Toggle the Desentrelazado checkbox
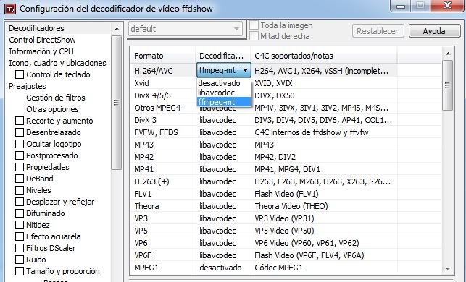 point(20,132)
